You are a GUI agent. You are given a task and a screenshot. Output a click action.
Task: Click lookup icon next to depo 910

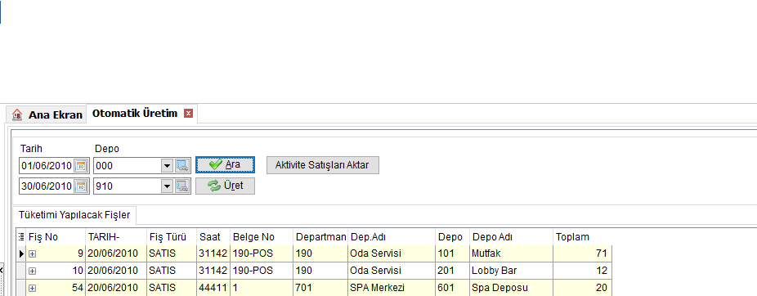(181, 186)
